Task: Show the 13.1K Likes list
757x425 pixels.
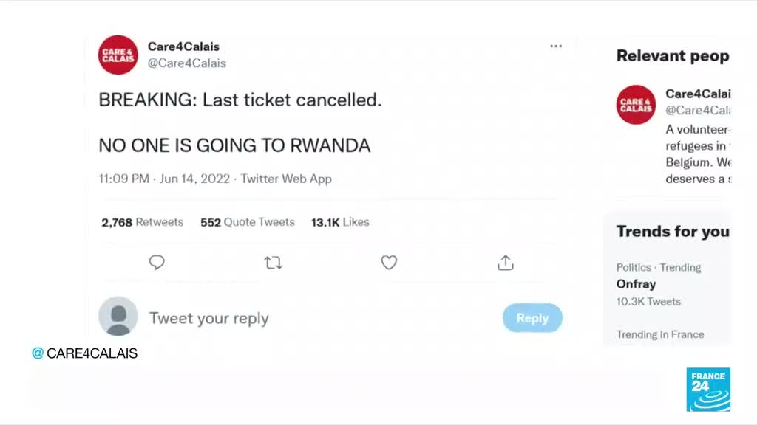Action: (339, 222)
